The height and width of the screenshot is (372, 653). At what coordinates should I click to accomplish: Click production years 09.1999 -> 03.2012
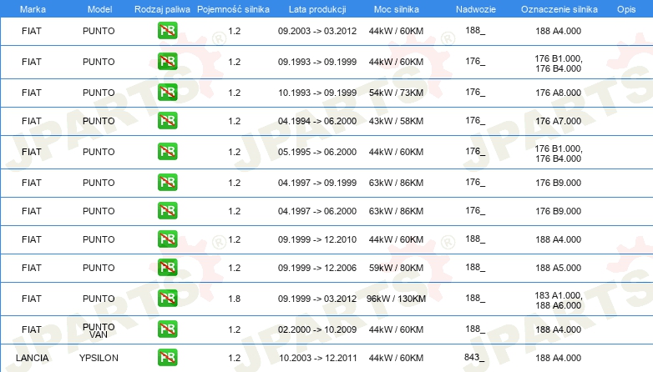pos(317,299)
